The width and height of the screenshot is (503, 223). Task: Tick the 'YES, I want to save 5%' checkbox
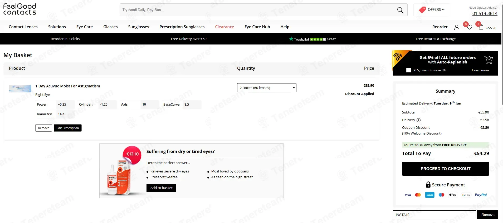pyautogui.click(x=409, y=70)
